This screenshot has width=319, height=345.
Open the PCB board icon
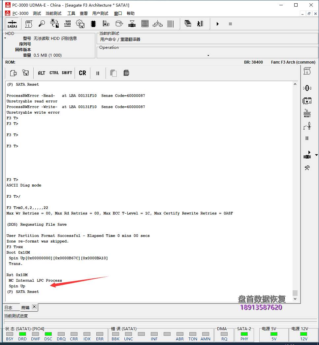(x=106, y=23)
